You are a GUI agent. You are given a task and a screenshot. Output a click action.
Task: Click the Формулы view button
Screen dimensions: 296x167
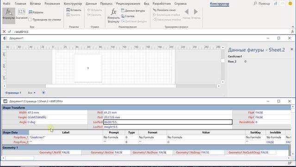coord(9,16)
